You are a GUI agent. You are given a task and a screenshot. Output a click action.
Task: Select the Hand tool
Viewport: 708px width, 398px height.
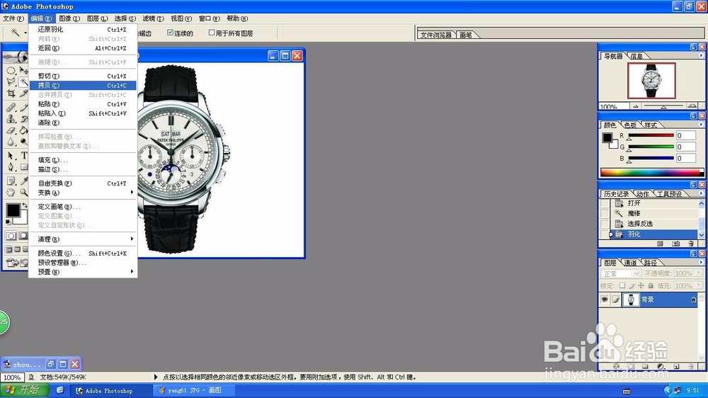11,193
